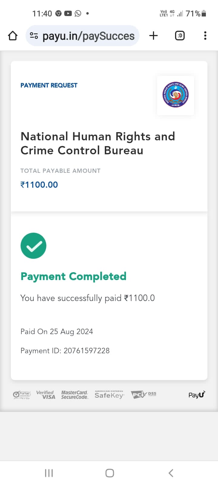Open the browser three-dot menu
This screenshot has width=218, height=486.
coord(205,36)
